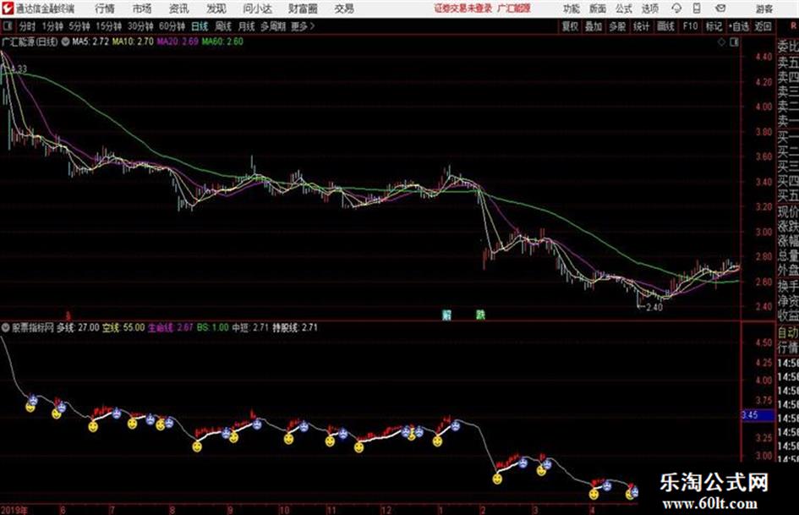Click 证券交易未登录 status link

coord(463,8)
